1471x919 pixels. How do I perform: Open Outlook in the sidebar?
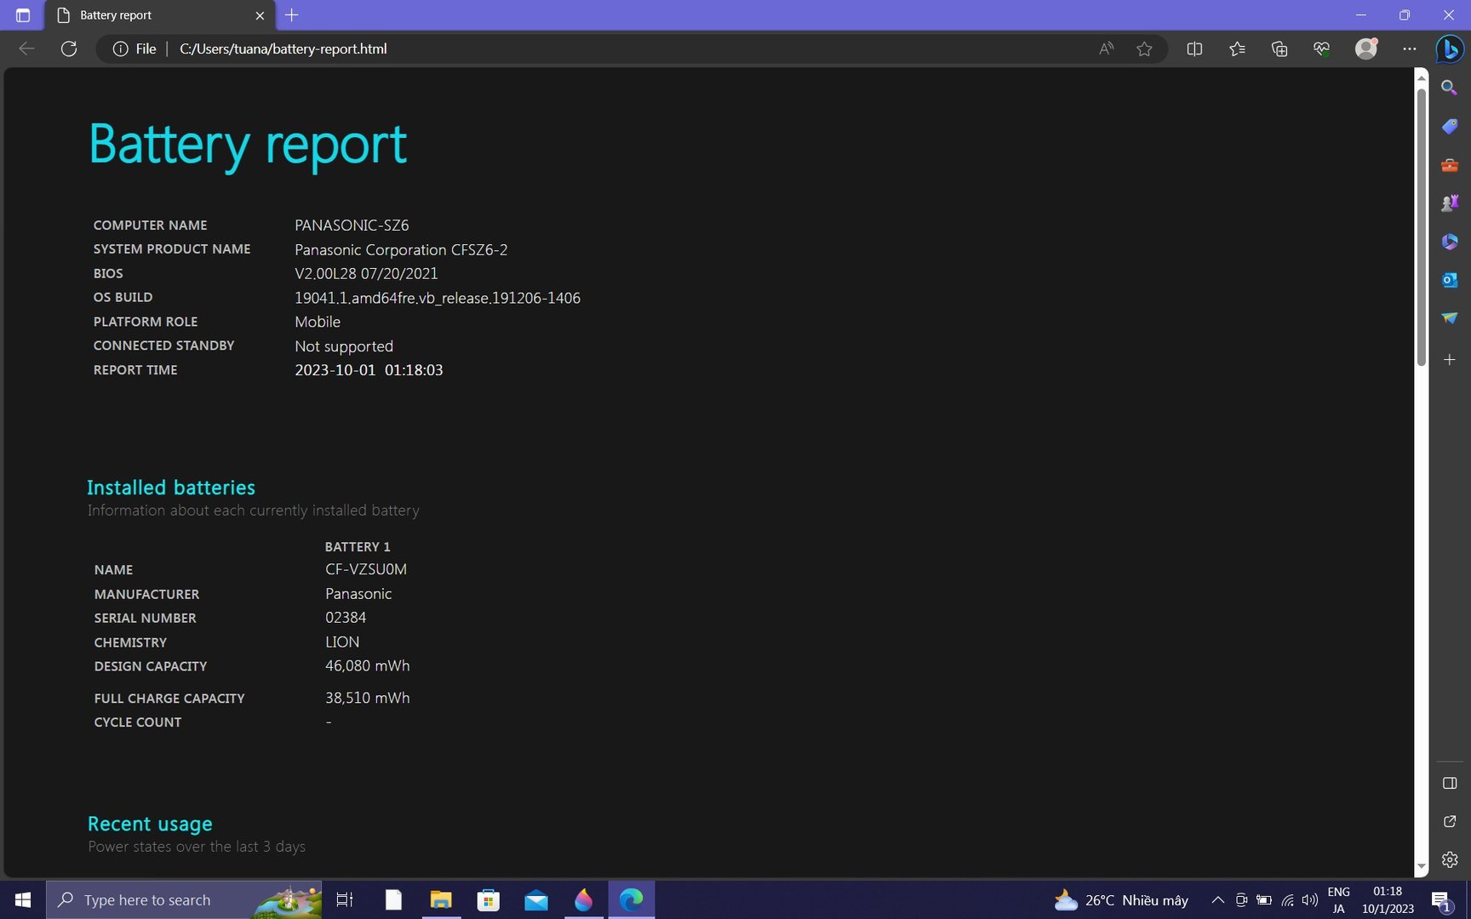click(x=1449, y=280)
